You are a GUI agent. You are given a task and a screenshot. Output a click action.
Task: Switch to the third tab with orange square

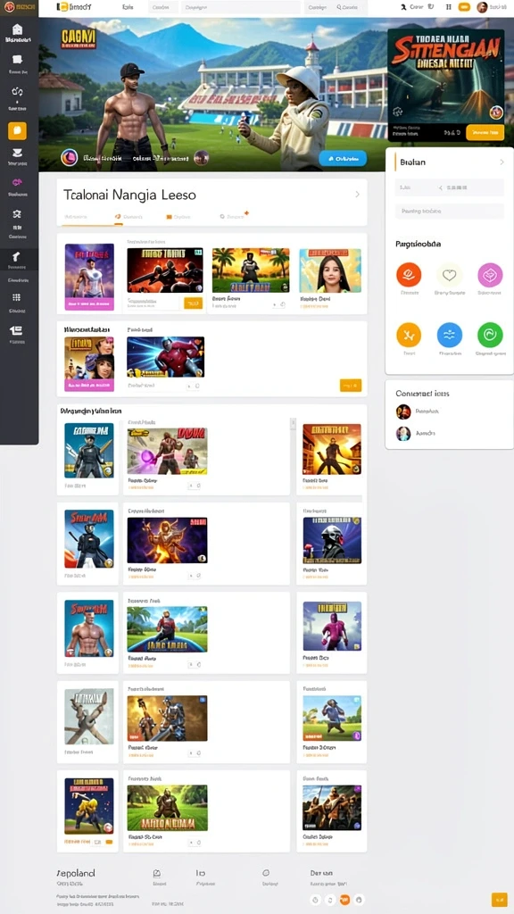point(178,217)
